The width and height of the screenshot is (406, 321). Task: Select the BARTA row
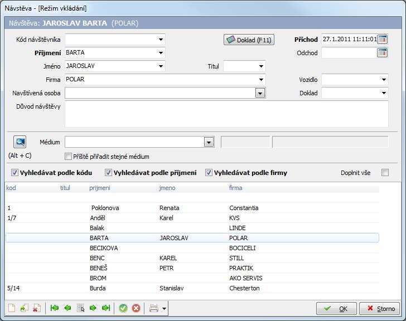(x=192, y=238)
